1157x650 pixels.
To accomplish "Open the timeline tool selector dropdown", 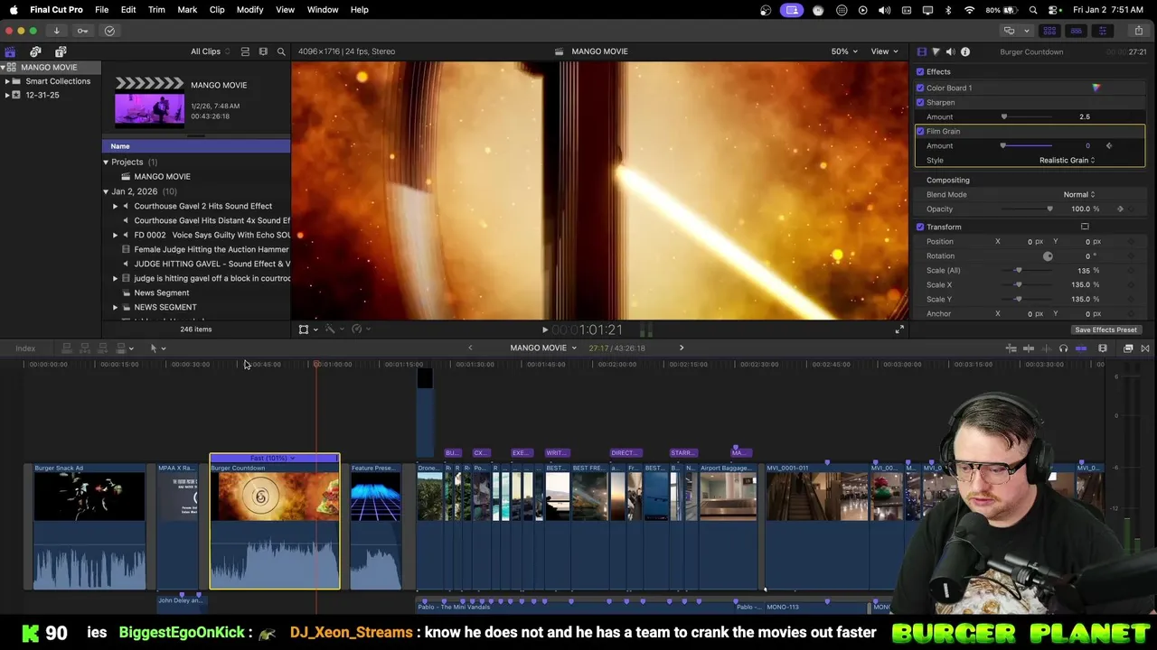I will 157,348.
